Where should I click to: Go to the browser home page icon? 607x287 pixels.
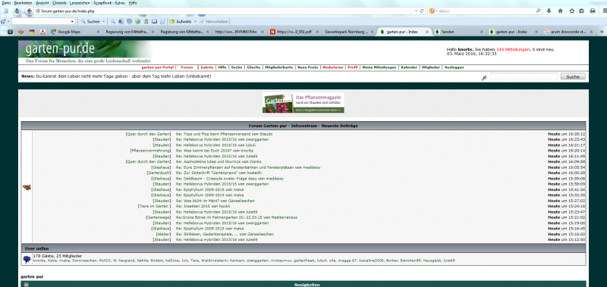coord(560,11)
